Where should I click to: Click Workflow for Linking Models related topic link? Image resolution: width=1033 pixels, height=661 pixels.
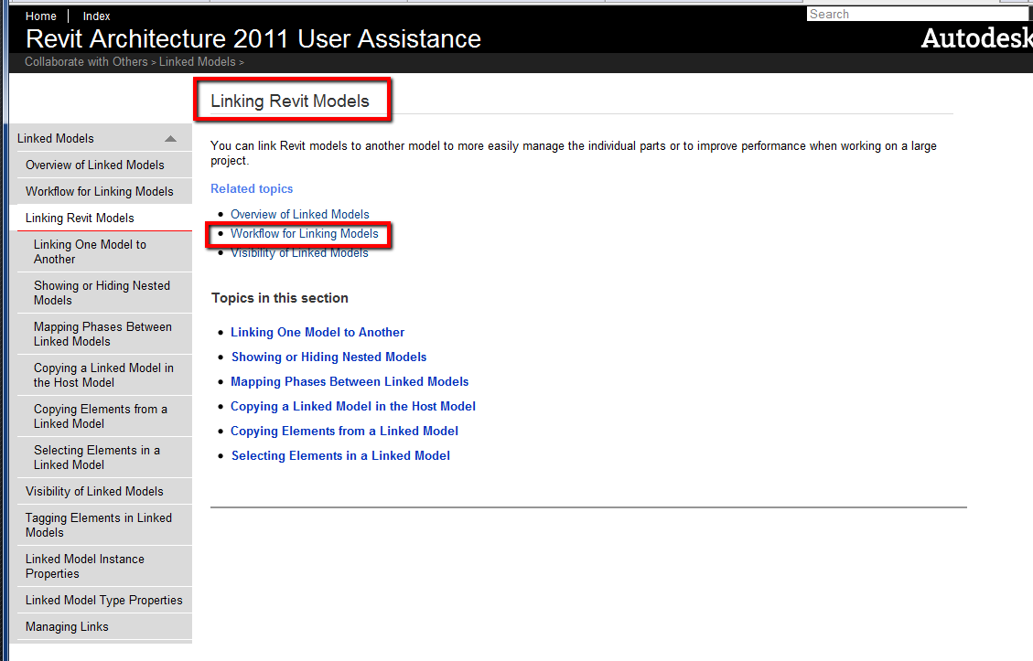305,233
